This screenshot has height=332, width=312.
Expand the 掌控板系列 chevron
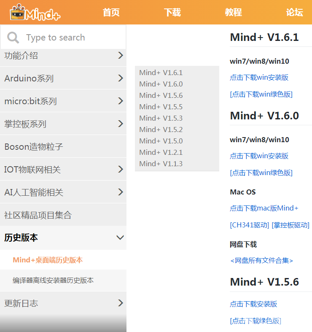(x=121, y=124)
